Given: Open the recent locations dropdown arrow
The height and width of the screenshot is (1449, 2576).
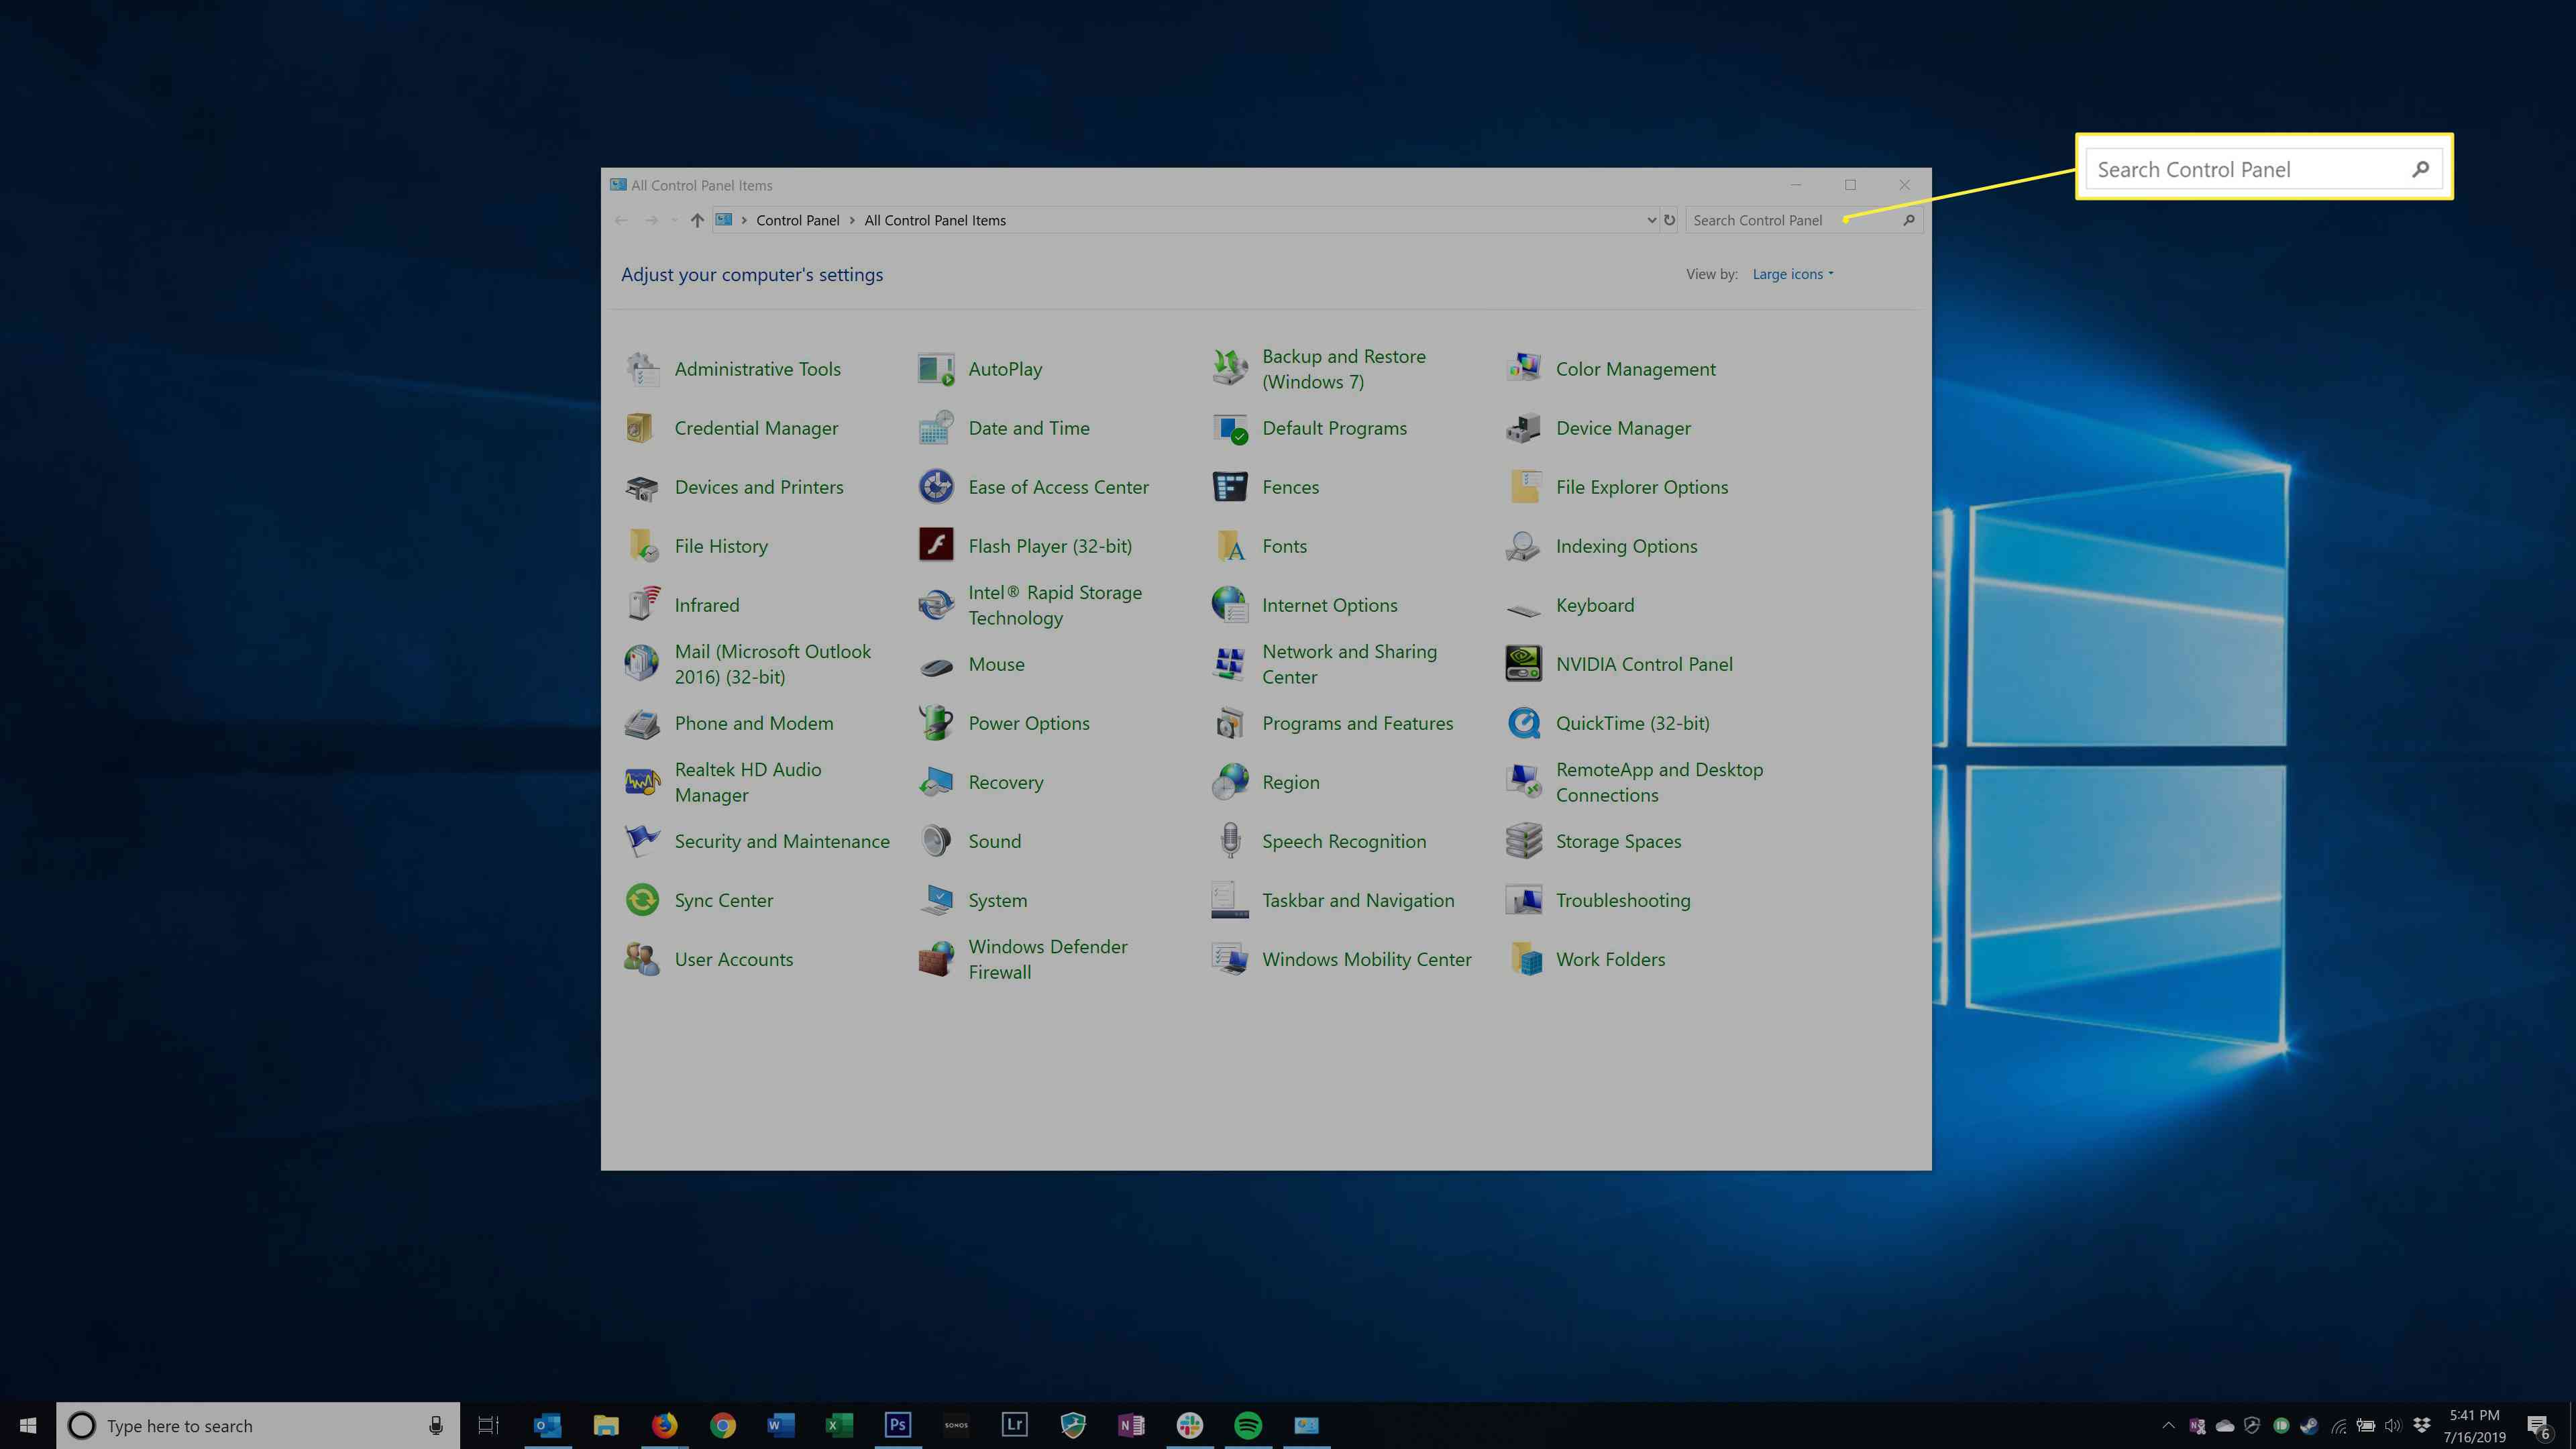Looking at the screenshot, I should pos(674,220).
